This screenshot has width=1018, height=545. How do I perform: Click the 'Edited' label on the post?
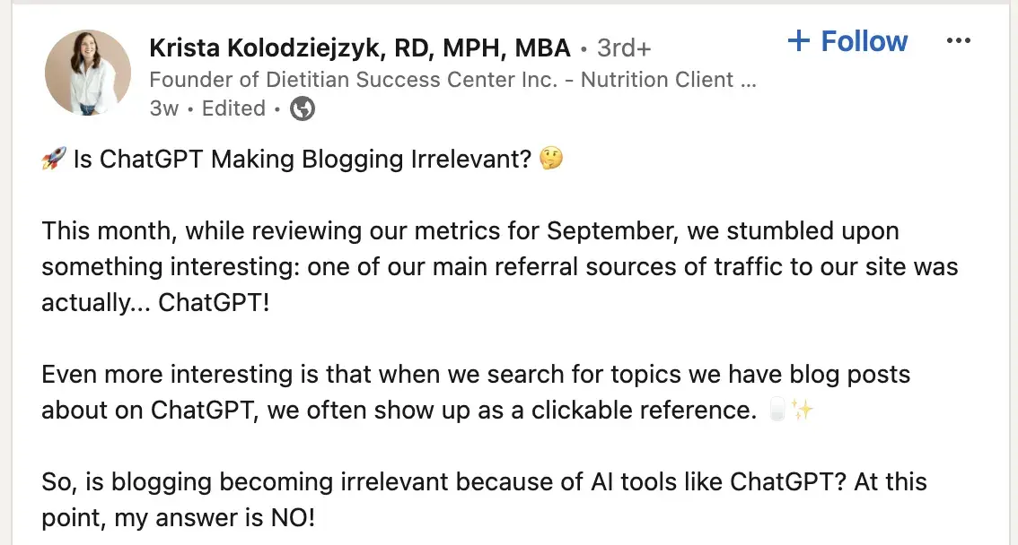(233, 108)
